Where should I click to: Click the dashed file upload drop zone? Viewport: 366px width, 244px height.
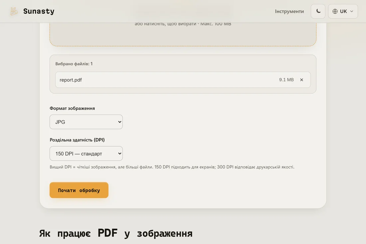183,34
